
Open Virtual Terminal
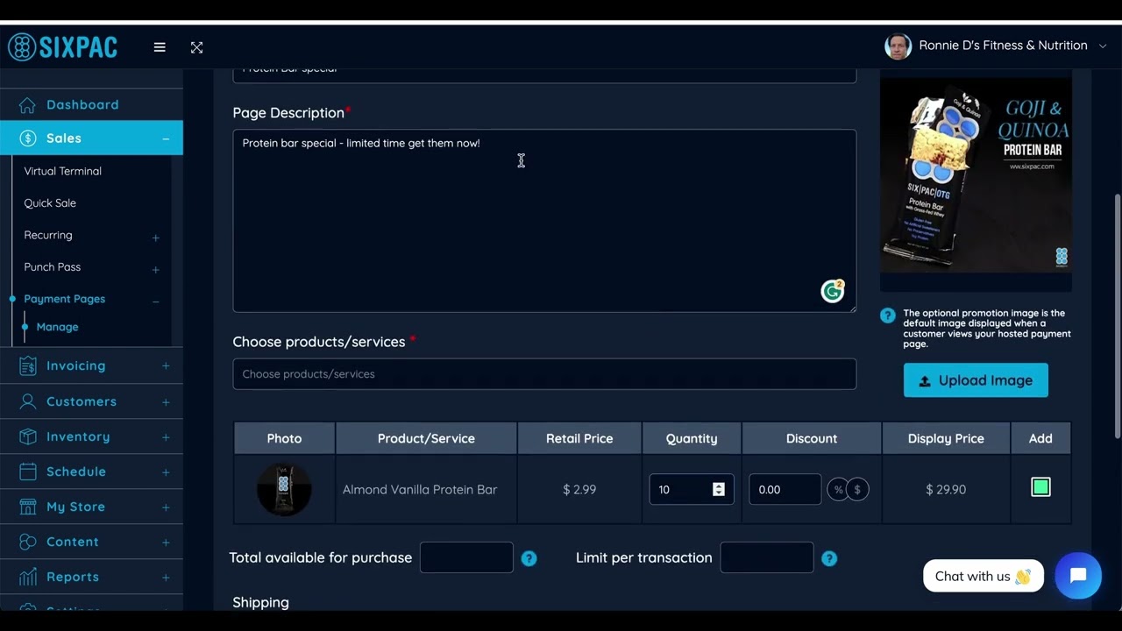pyautogui.click(x=62, y=171)
